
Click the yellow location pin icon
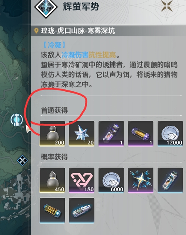[36, 31]
